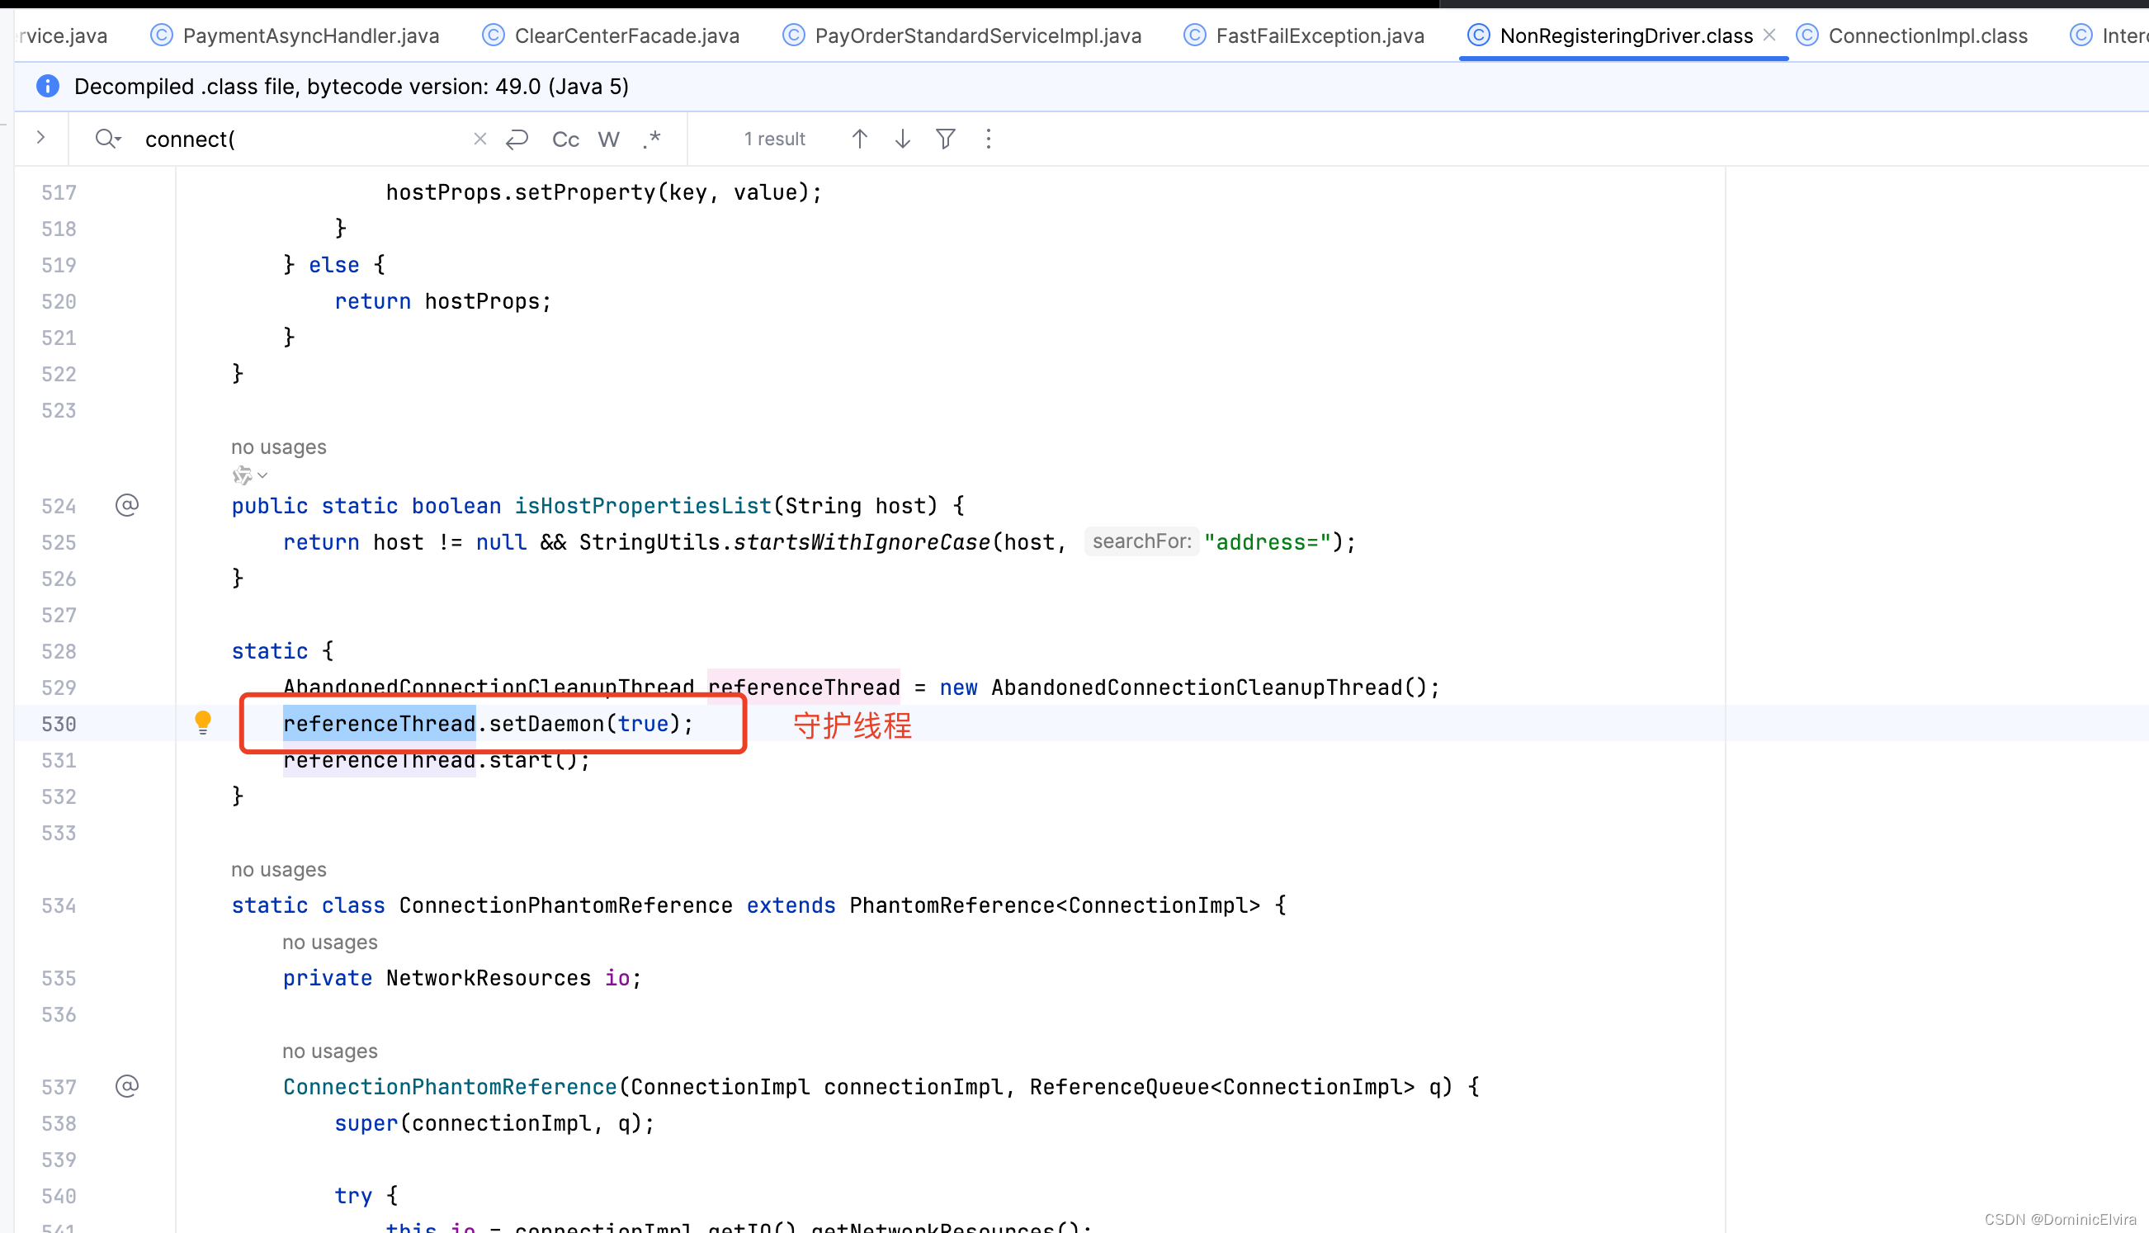The image size is (2149, 1233).
Task: Click no usages hint above ConnectionPhantomReference constructor
Action: click(330, 1051)
